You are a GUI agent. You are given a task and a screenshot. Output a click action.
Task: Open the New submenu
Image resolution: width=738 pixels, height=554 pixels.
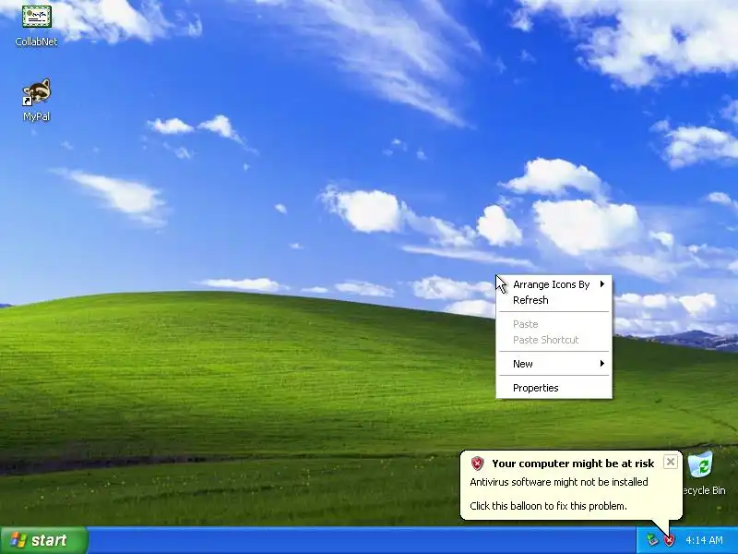[554, 364]
